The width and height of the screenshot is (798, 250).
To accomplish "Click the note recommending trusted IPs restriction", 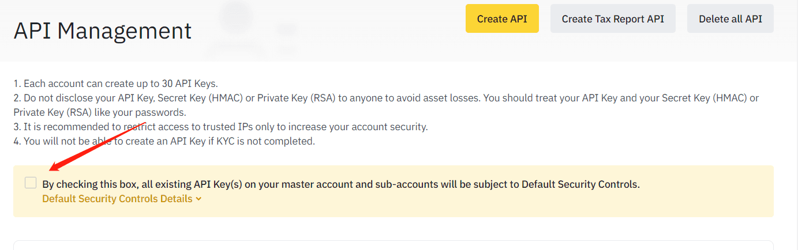I will [x=221, y=127].
